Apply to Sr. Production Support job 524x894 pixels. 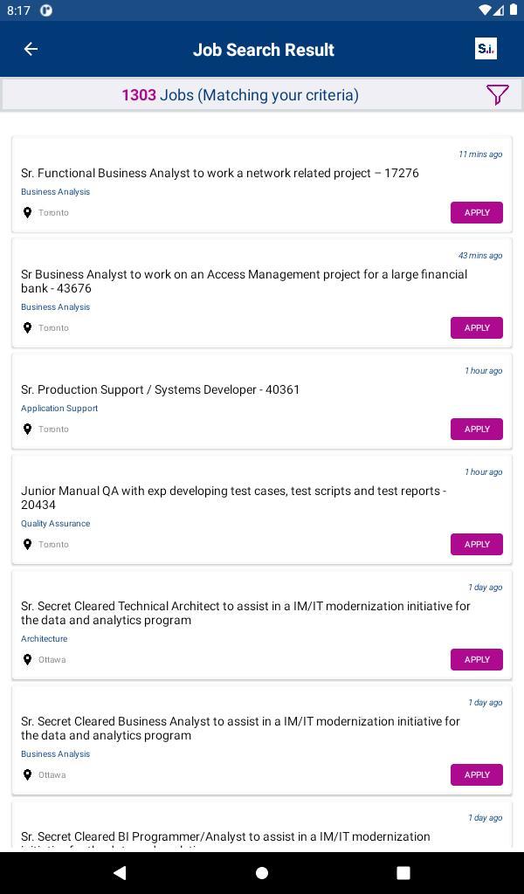[476, 430]
